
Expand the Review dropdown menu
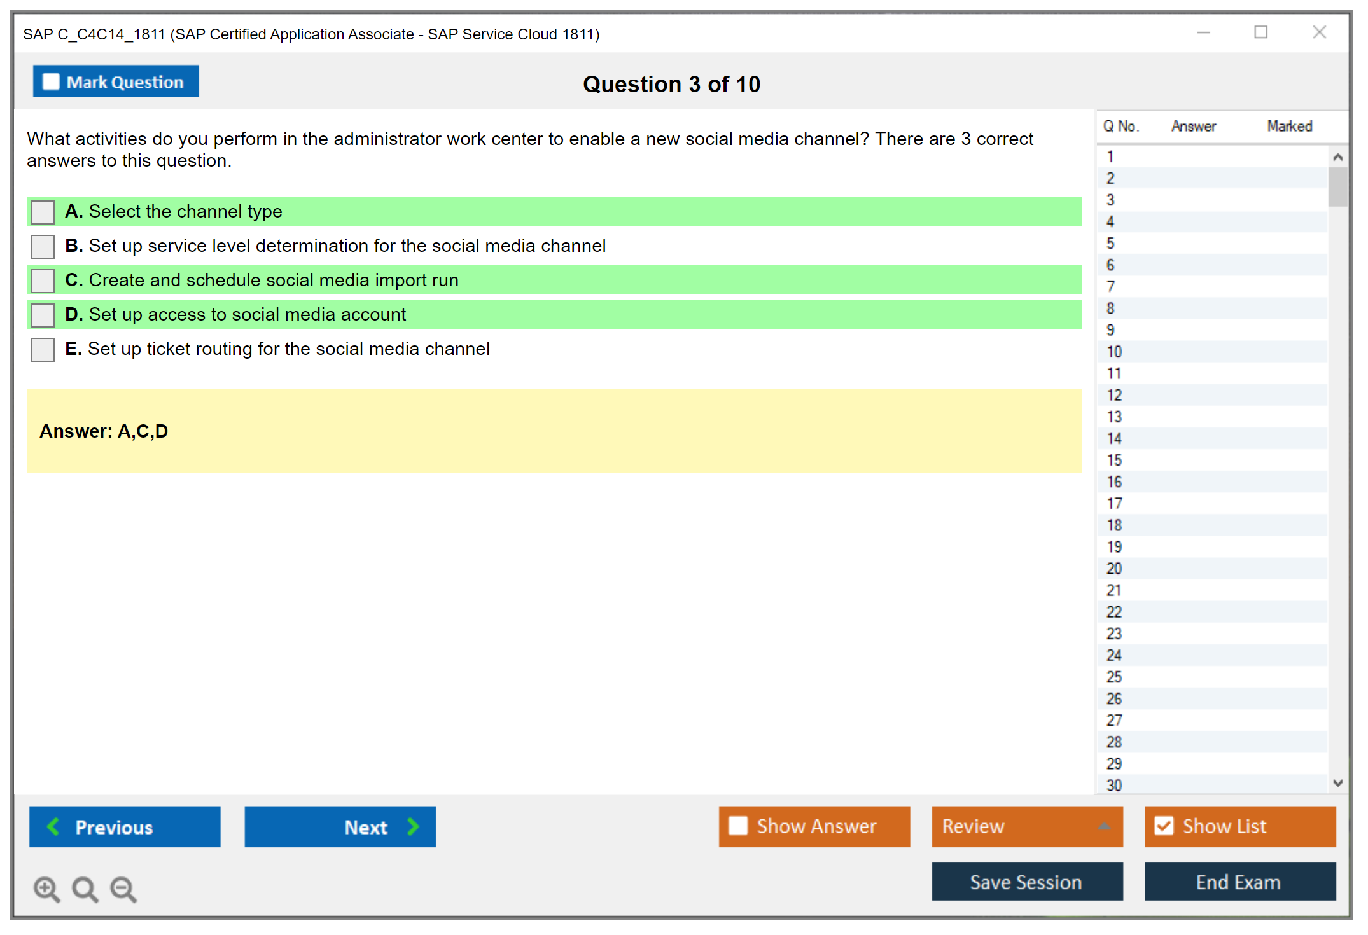tap(1104, 826)
